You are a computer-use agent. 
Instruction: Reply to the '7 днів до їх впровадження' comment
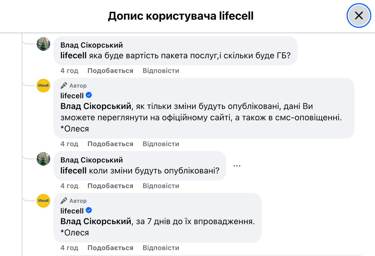tap(161, 248)
